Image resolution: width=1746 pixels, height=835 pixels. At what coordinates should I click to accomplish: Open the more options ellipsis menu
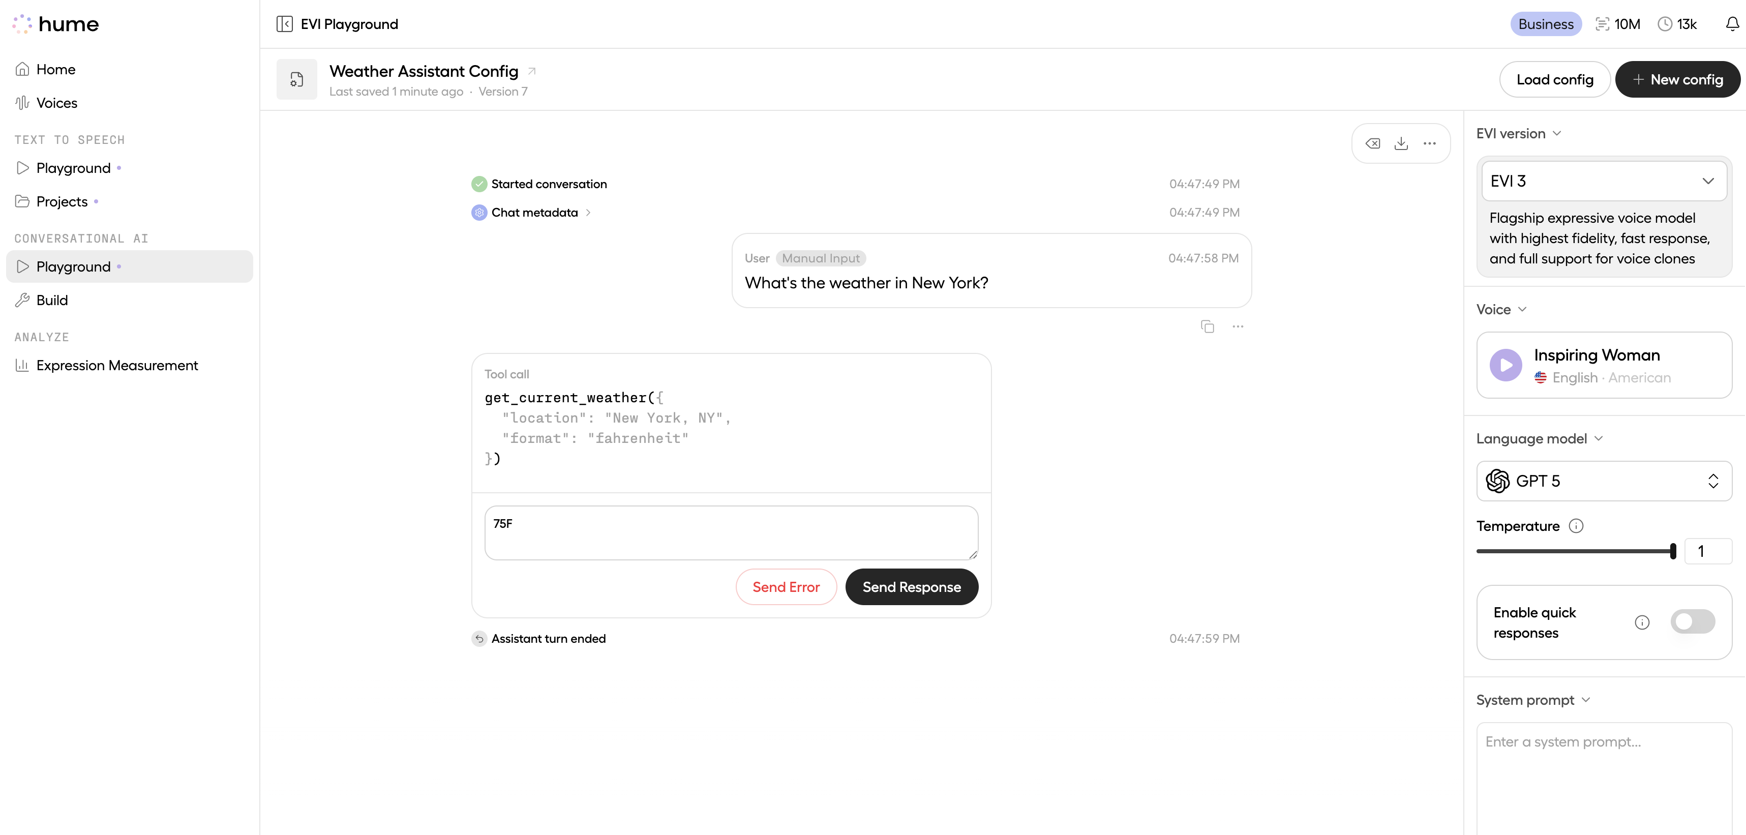(x=1431, y=143)
